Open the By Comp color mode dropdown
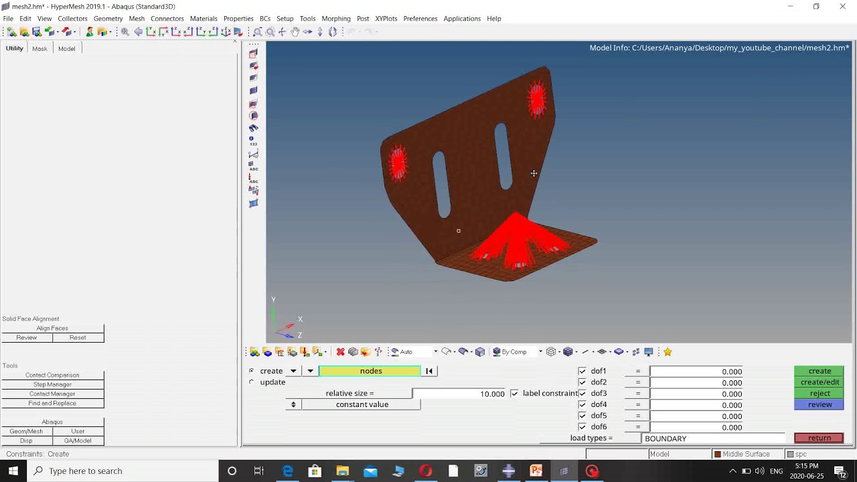Image resolution: width=857 pixels, height=482 pixels. pos(540,351)
